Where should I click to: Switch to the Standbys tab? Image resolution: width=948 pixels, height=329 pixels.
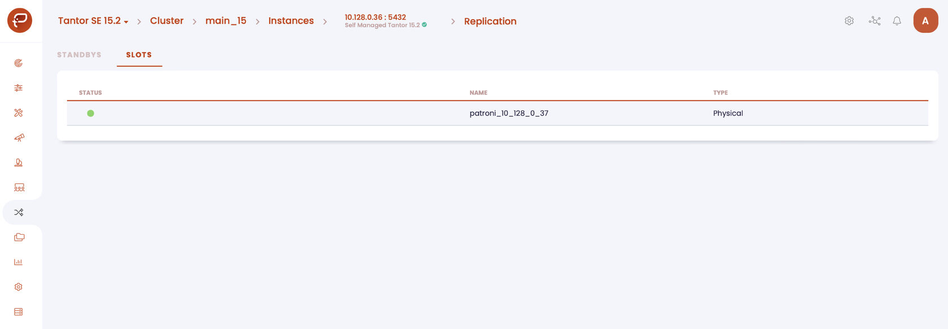[x=79, y=55]
